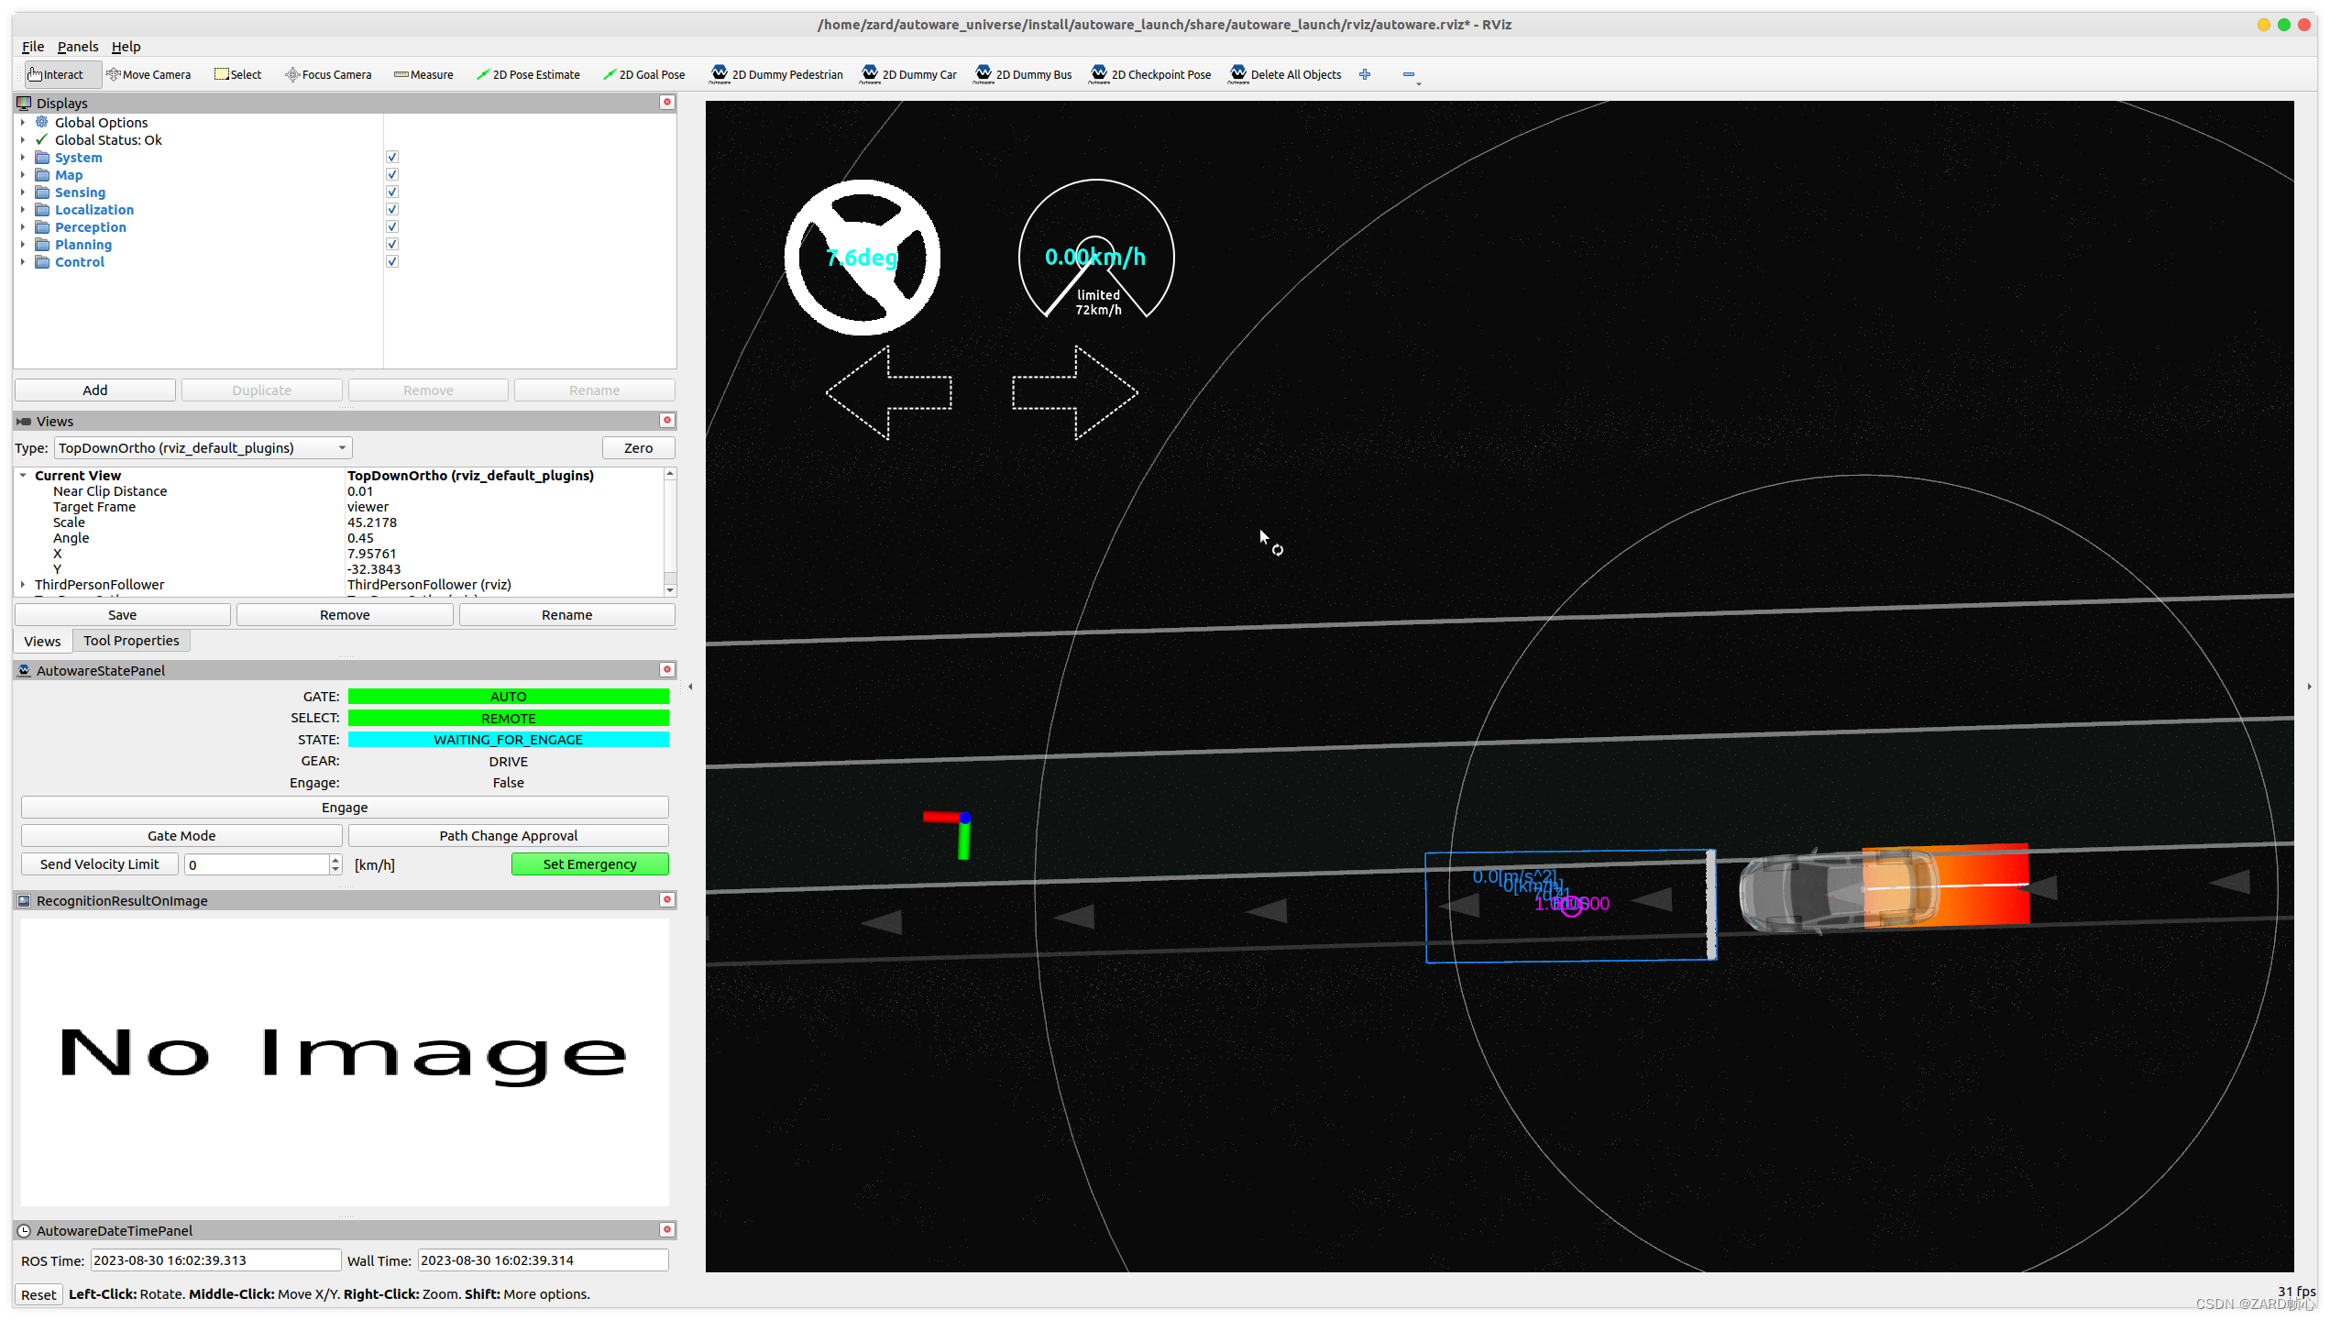Viewport: 2330px width, 1320px height.
Task: Open the view Type dropdown
Action: (x=203, y=447)
